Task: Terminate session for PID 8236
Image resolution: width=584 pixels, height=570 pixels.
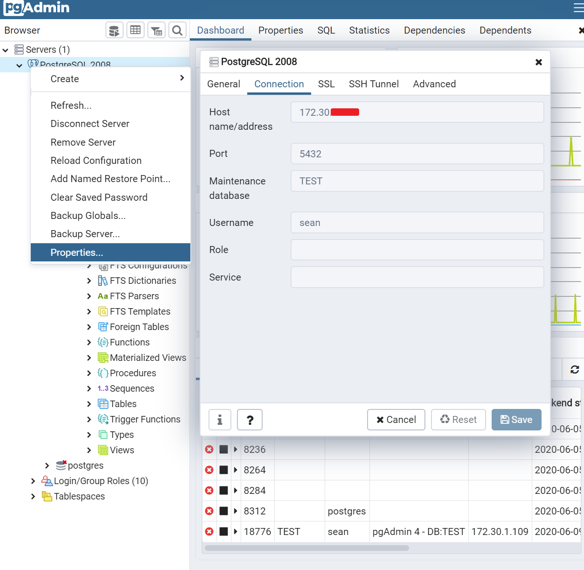Action: pyautogui.click(x=209, y=450)
